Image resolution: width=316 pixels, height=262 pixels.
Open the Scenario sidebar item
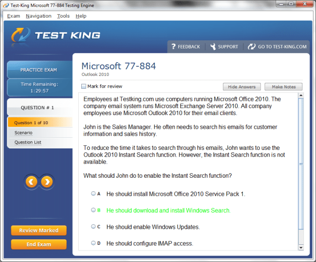(x=23, y=133)
